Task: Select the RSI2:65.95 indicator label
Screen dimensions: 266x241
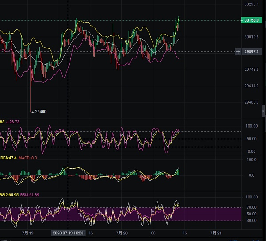Action: [9, 194]
